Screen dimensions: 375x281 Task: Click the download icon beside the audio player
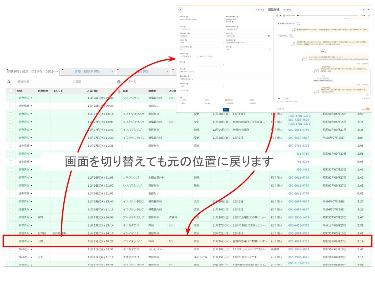tap(368, 15)
